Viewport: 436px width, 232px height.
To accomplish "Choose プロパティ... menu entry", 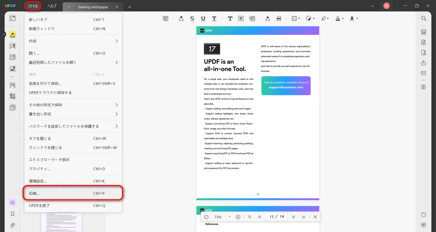I will click(x=73, y=169).
